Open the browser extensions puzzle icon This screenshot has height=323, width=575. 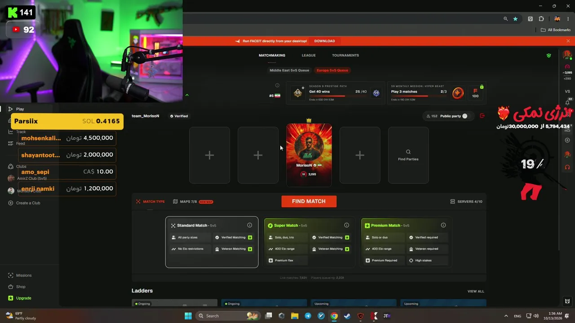coord(541,19)
